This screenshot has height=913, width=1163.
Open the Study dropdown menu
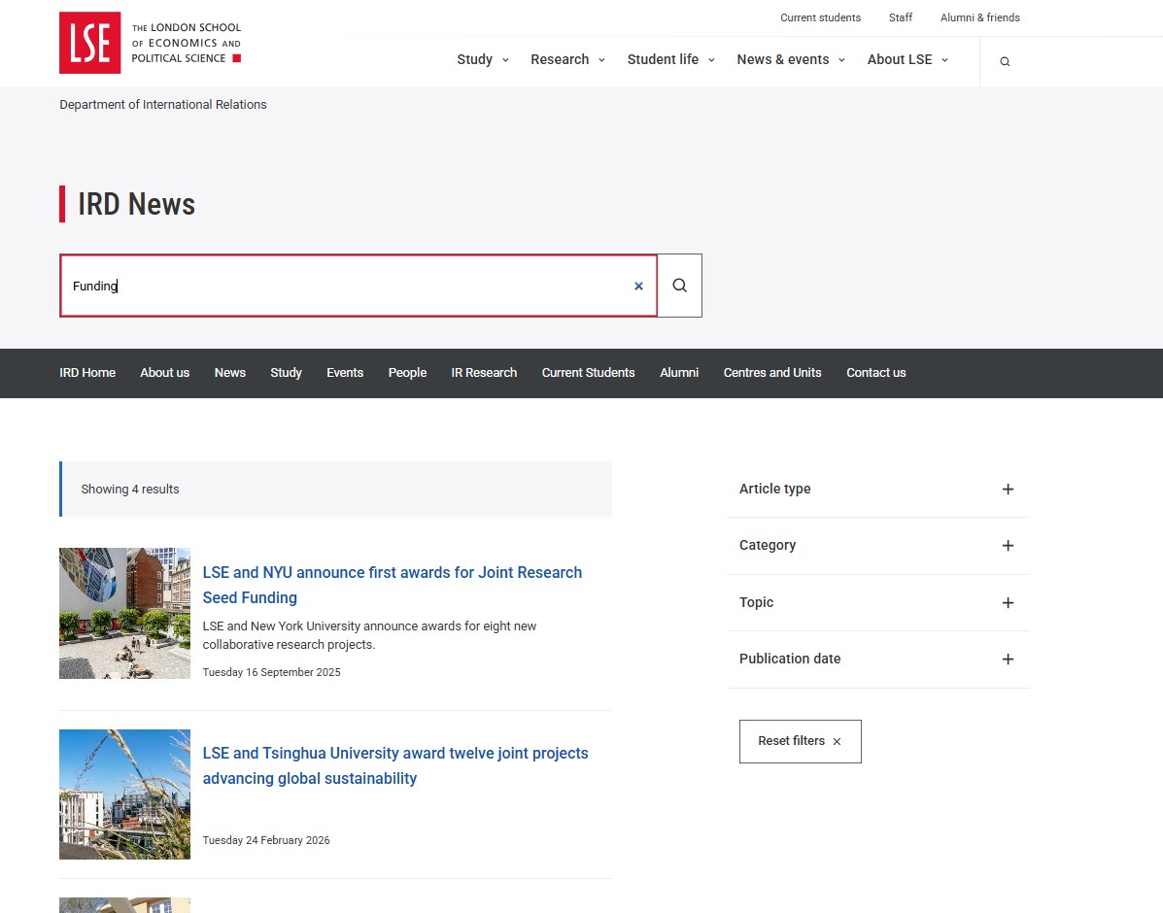(483, 59)
